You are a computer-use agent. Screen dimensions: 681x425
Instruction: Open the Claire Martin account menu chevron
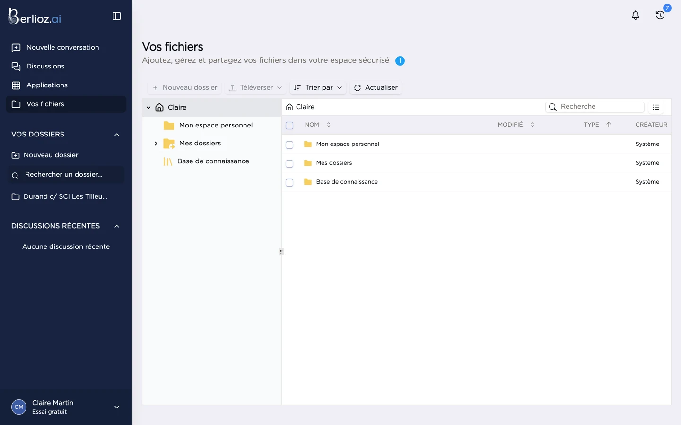tap(117, 407)
